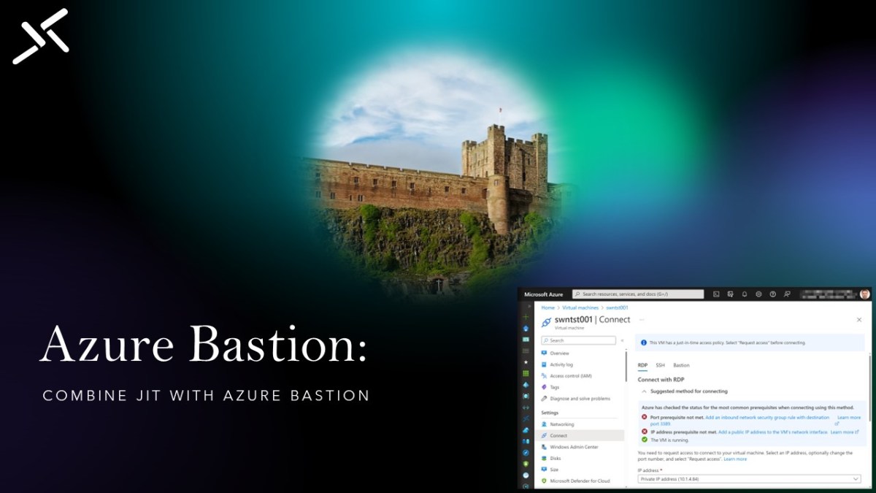The height and width of the screenshot is (493, 876).
Task: Switch to the Bastion tab
Action: point(681,365)
